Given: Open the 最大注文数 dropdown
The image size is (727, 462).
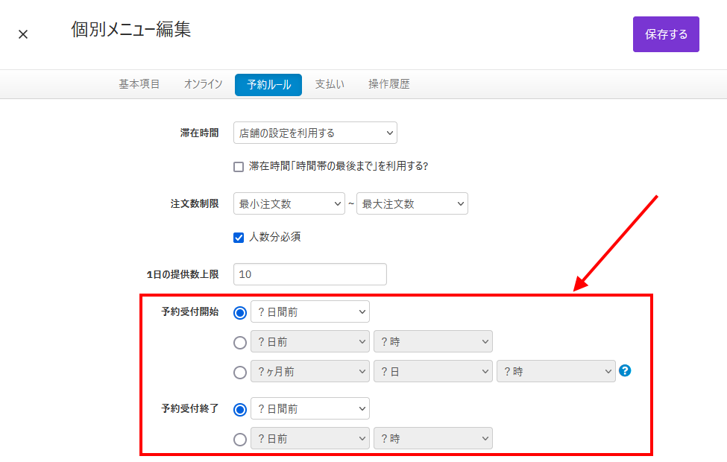Looking at the screenshot, I should pyautogui.click(x=412, y=203).
